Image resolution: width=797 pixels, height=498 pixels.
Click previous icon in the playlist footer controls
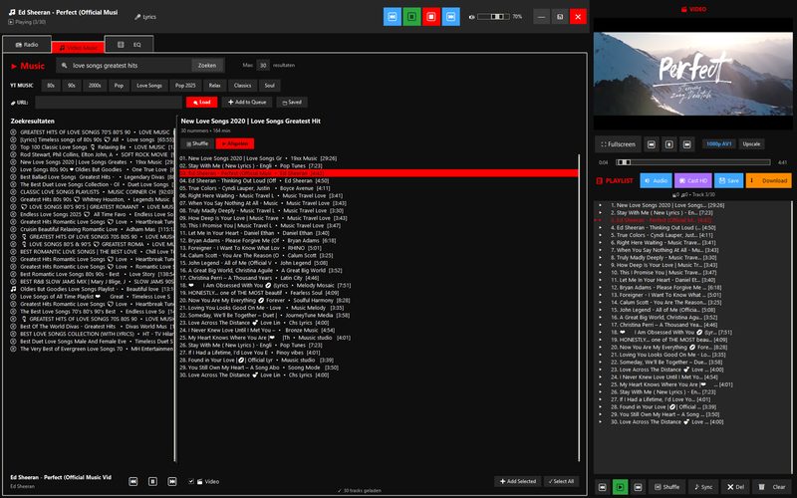click(x=603, y=487)
